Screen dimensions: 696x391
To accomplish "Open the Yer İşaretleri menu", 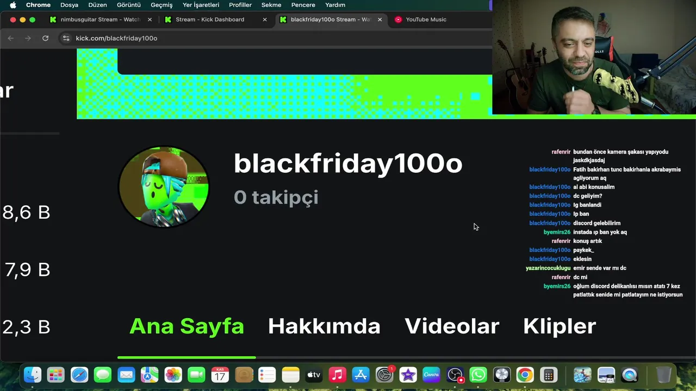I will (201, 5).
